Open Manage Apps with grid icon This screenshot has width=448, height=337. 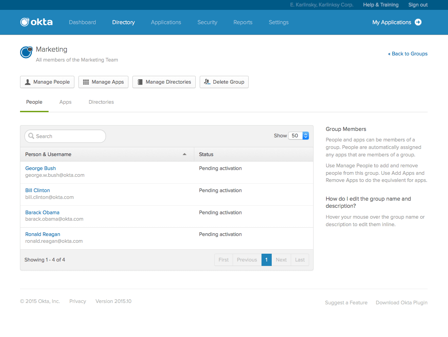(x=103, y=82)
